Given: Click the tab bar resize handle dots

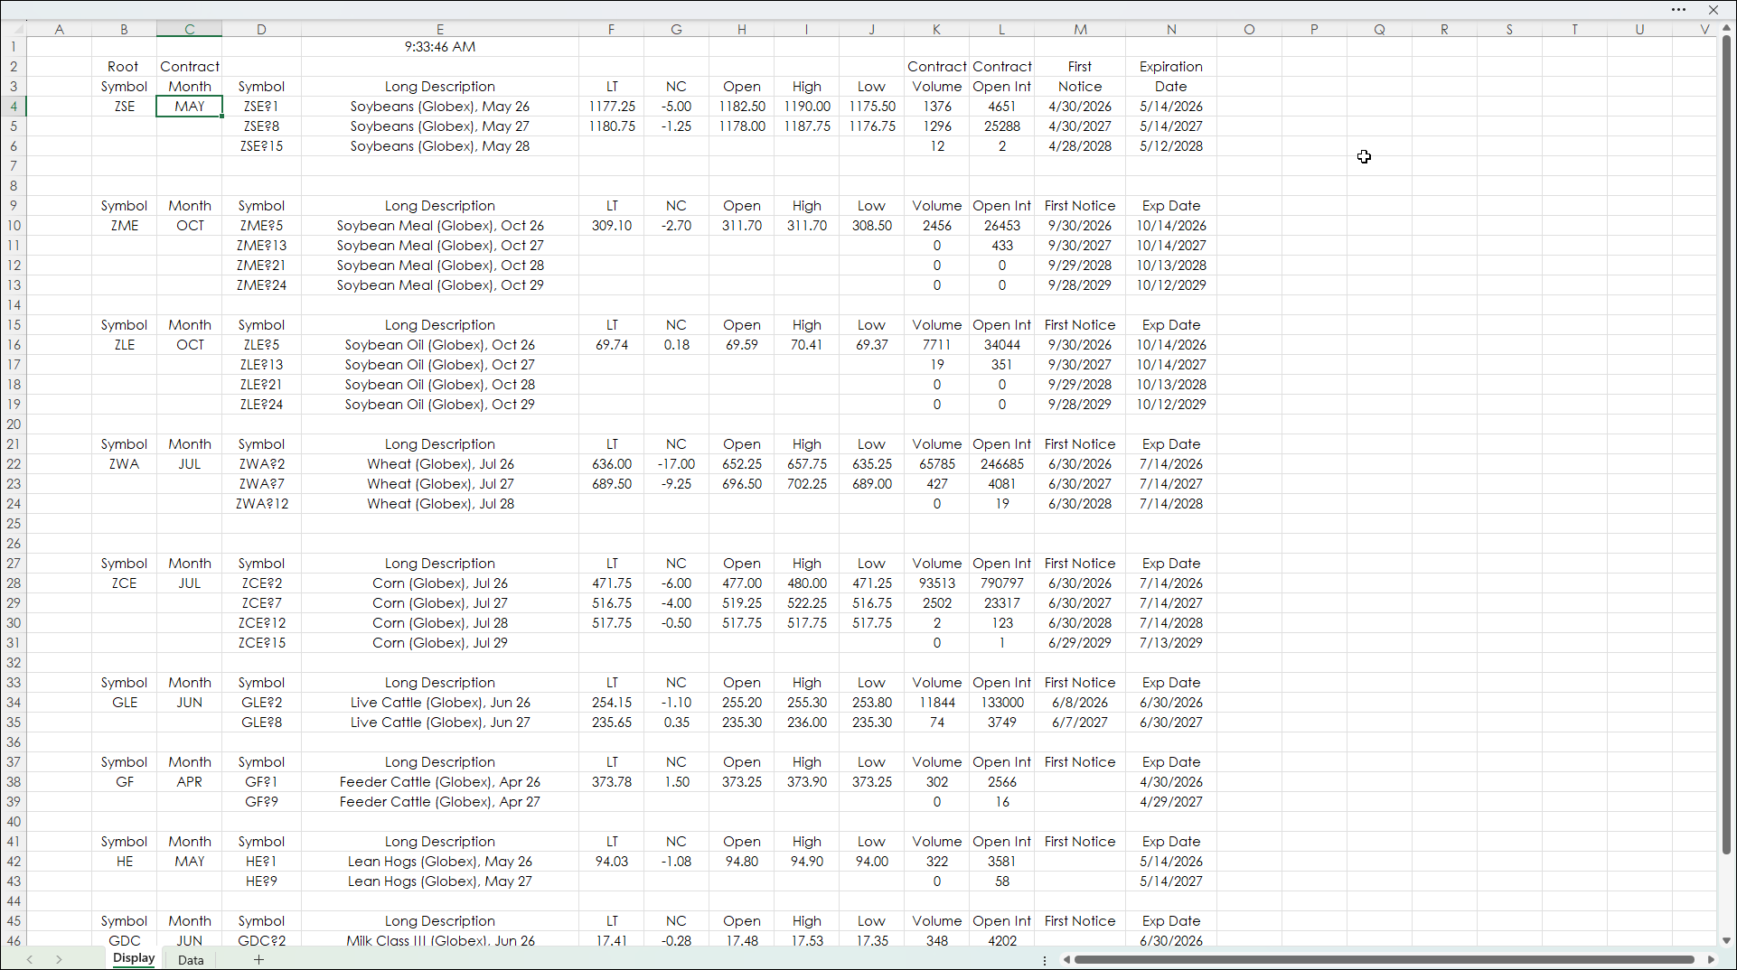Looking at the screenshot, I should [1045, 960].
